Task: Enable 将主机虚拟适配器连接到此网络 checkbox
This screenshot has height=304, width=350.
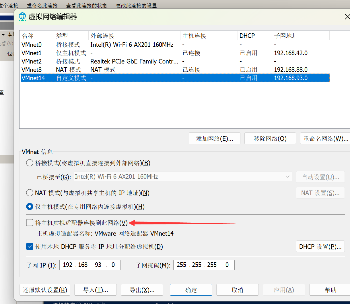Action: [30, 223]
